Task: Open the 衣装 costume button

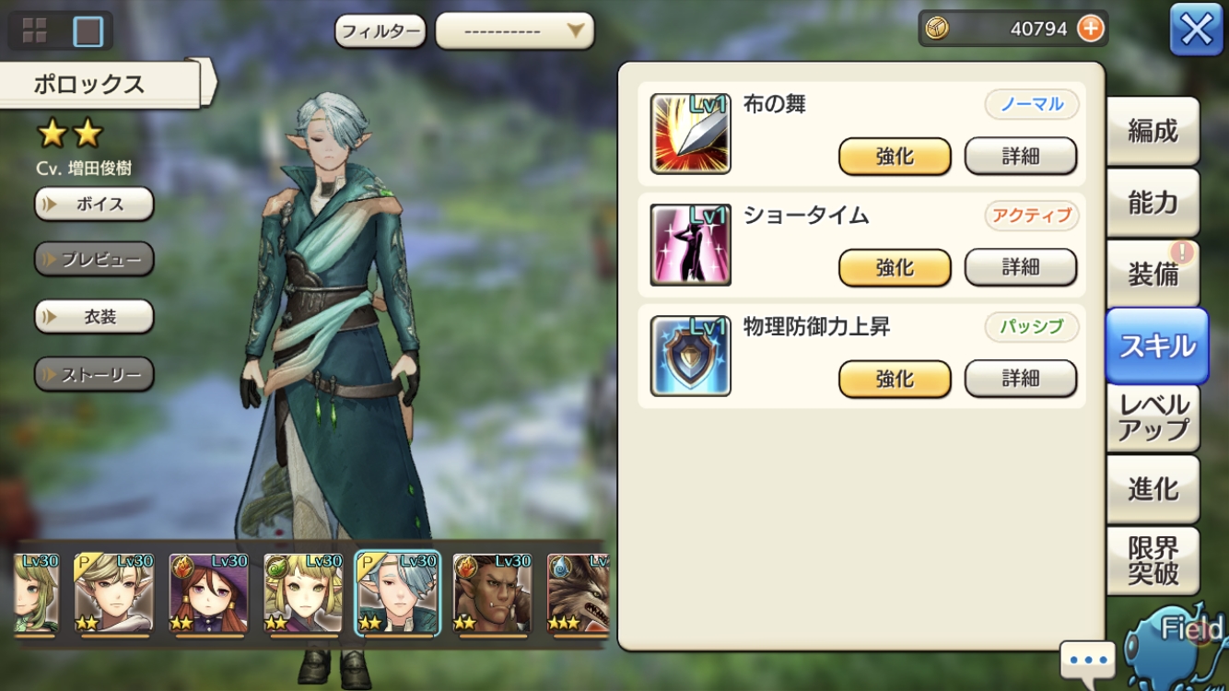Action: 94,317
